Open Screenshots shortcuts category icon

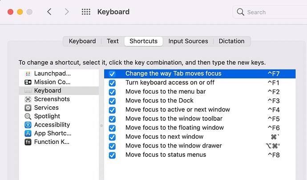tap(28, 99)
